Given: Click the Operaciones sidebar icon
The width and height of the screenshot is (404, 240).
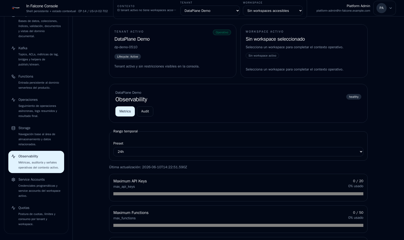Looking at the screenshot, I should (x=13, y=100).
